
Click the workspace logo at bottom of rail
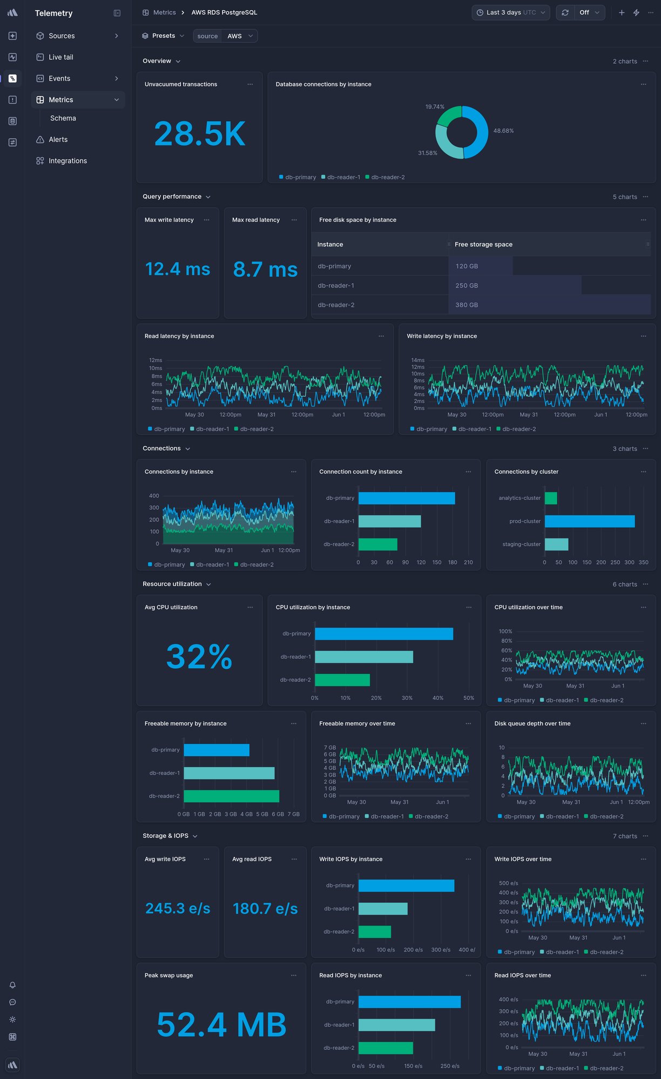12,1065
